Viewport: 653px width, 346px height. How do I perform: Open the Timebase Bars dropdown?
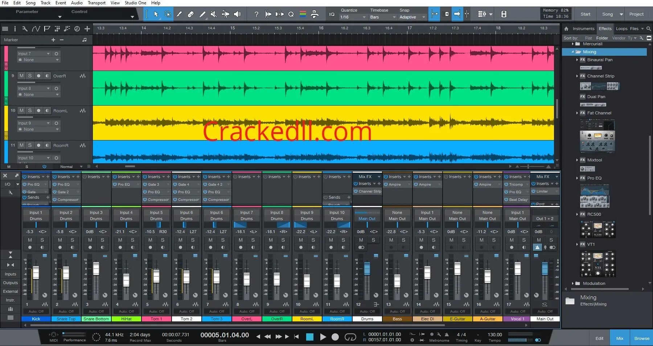383,17
